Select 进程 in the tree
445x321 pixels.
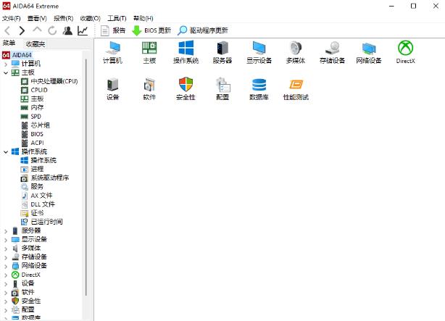[33, 169]
